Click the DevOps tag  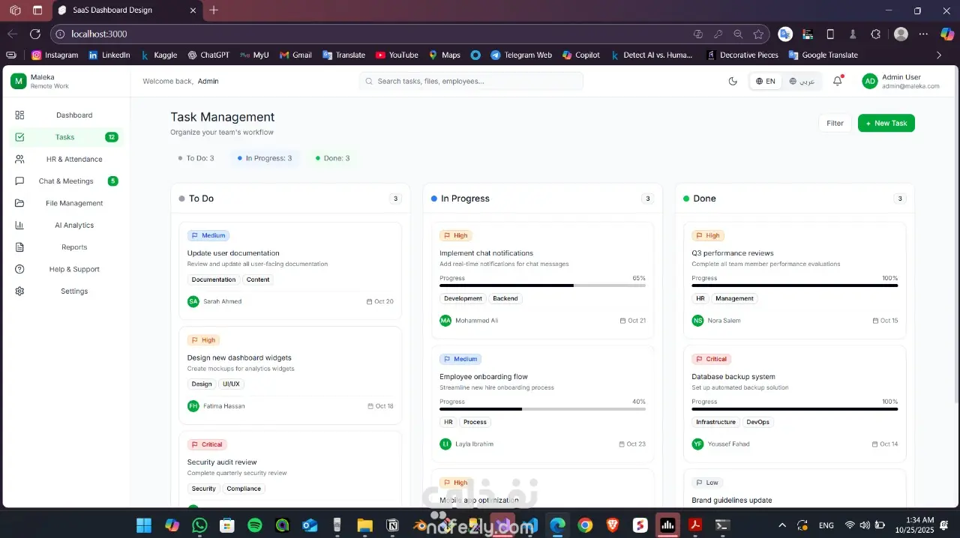point(758,422)
